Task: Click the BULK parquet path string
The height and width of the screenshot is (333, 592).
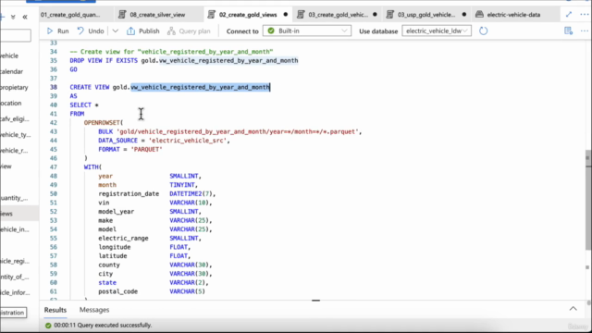Action: [x=238, y=131]
